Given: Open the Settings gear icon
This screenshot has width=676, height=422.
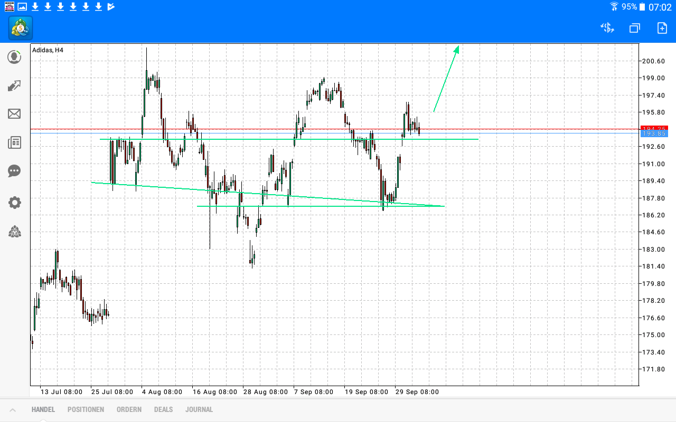Looking at the screenshot, I should pyautogui.click(x=14, y=203).
